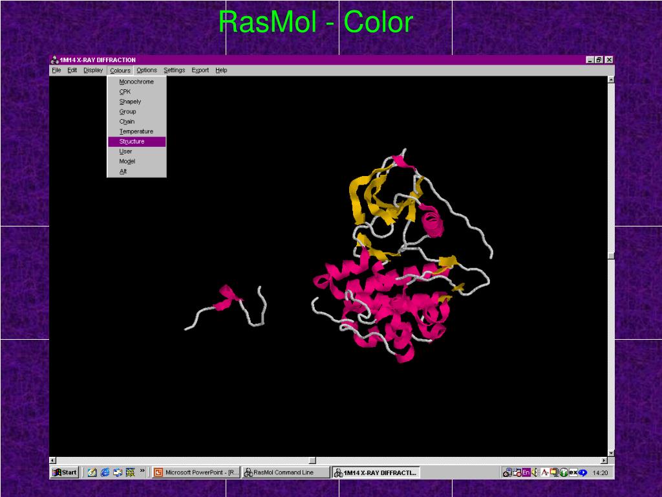Screen dimensions: 662x497
Task: Click the RasMol icon in title bar
Action: [x=54, y=60]
